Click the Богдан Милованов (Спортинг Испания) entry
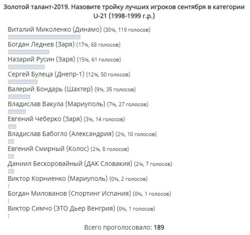 (x=69, y=194)
